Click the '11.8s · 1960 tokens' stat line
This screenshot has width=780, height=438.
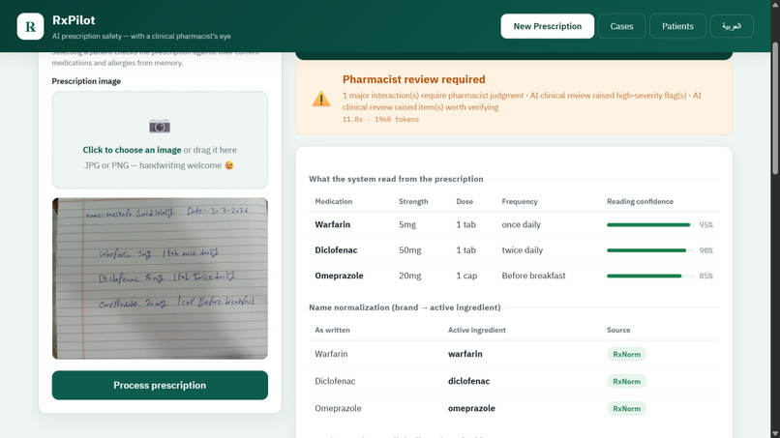(x=380, y=120)
